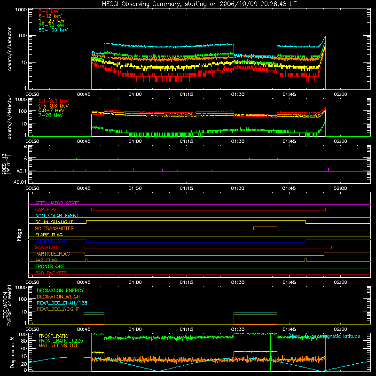Select the yellow '12-25 keV' legend label
Screen dimensions: 376x376
(x=52, y=21)
